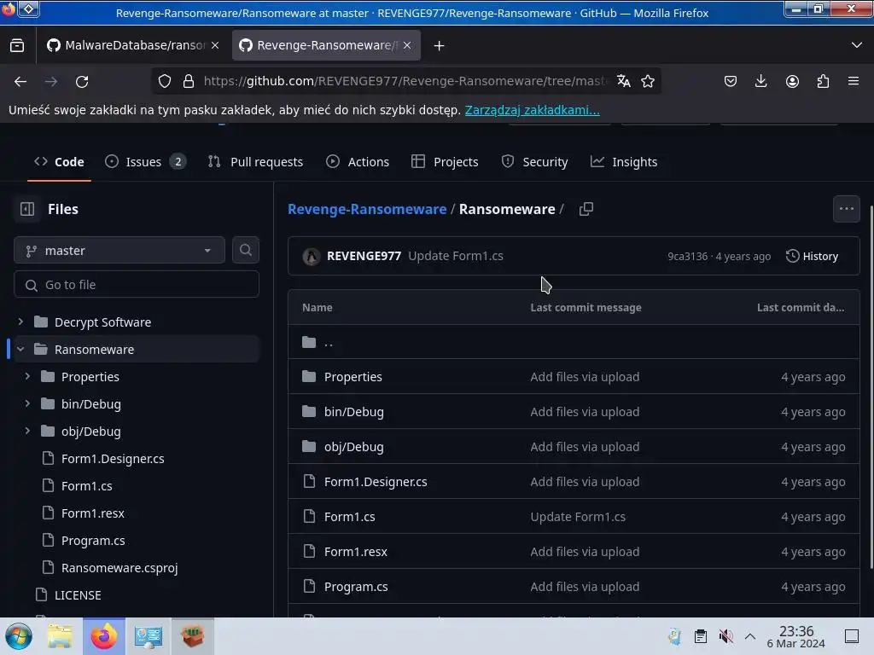Click the URL address bar
Screen dimensions: 874x655
click(x=407, y=81)
